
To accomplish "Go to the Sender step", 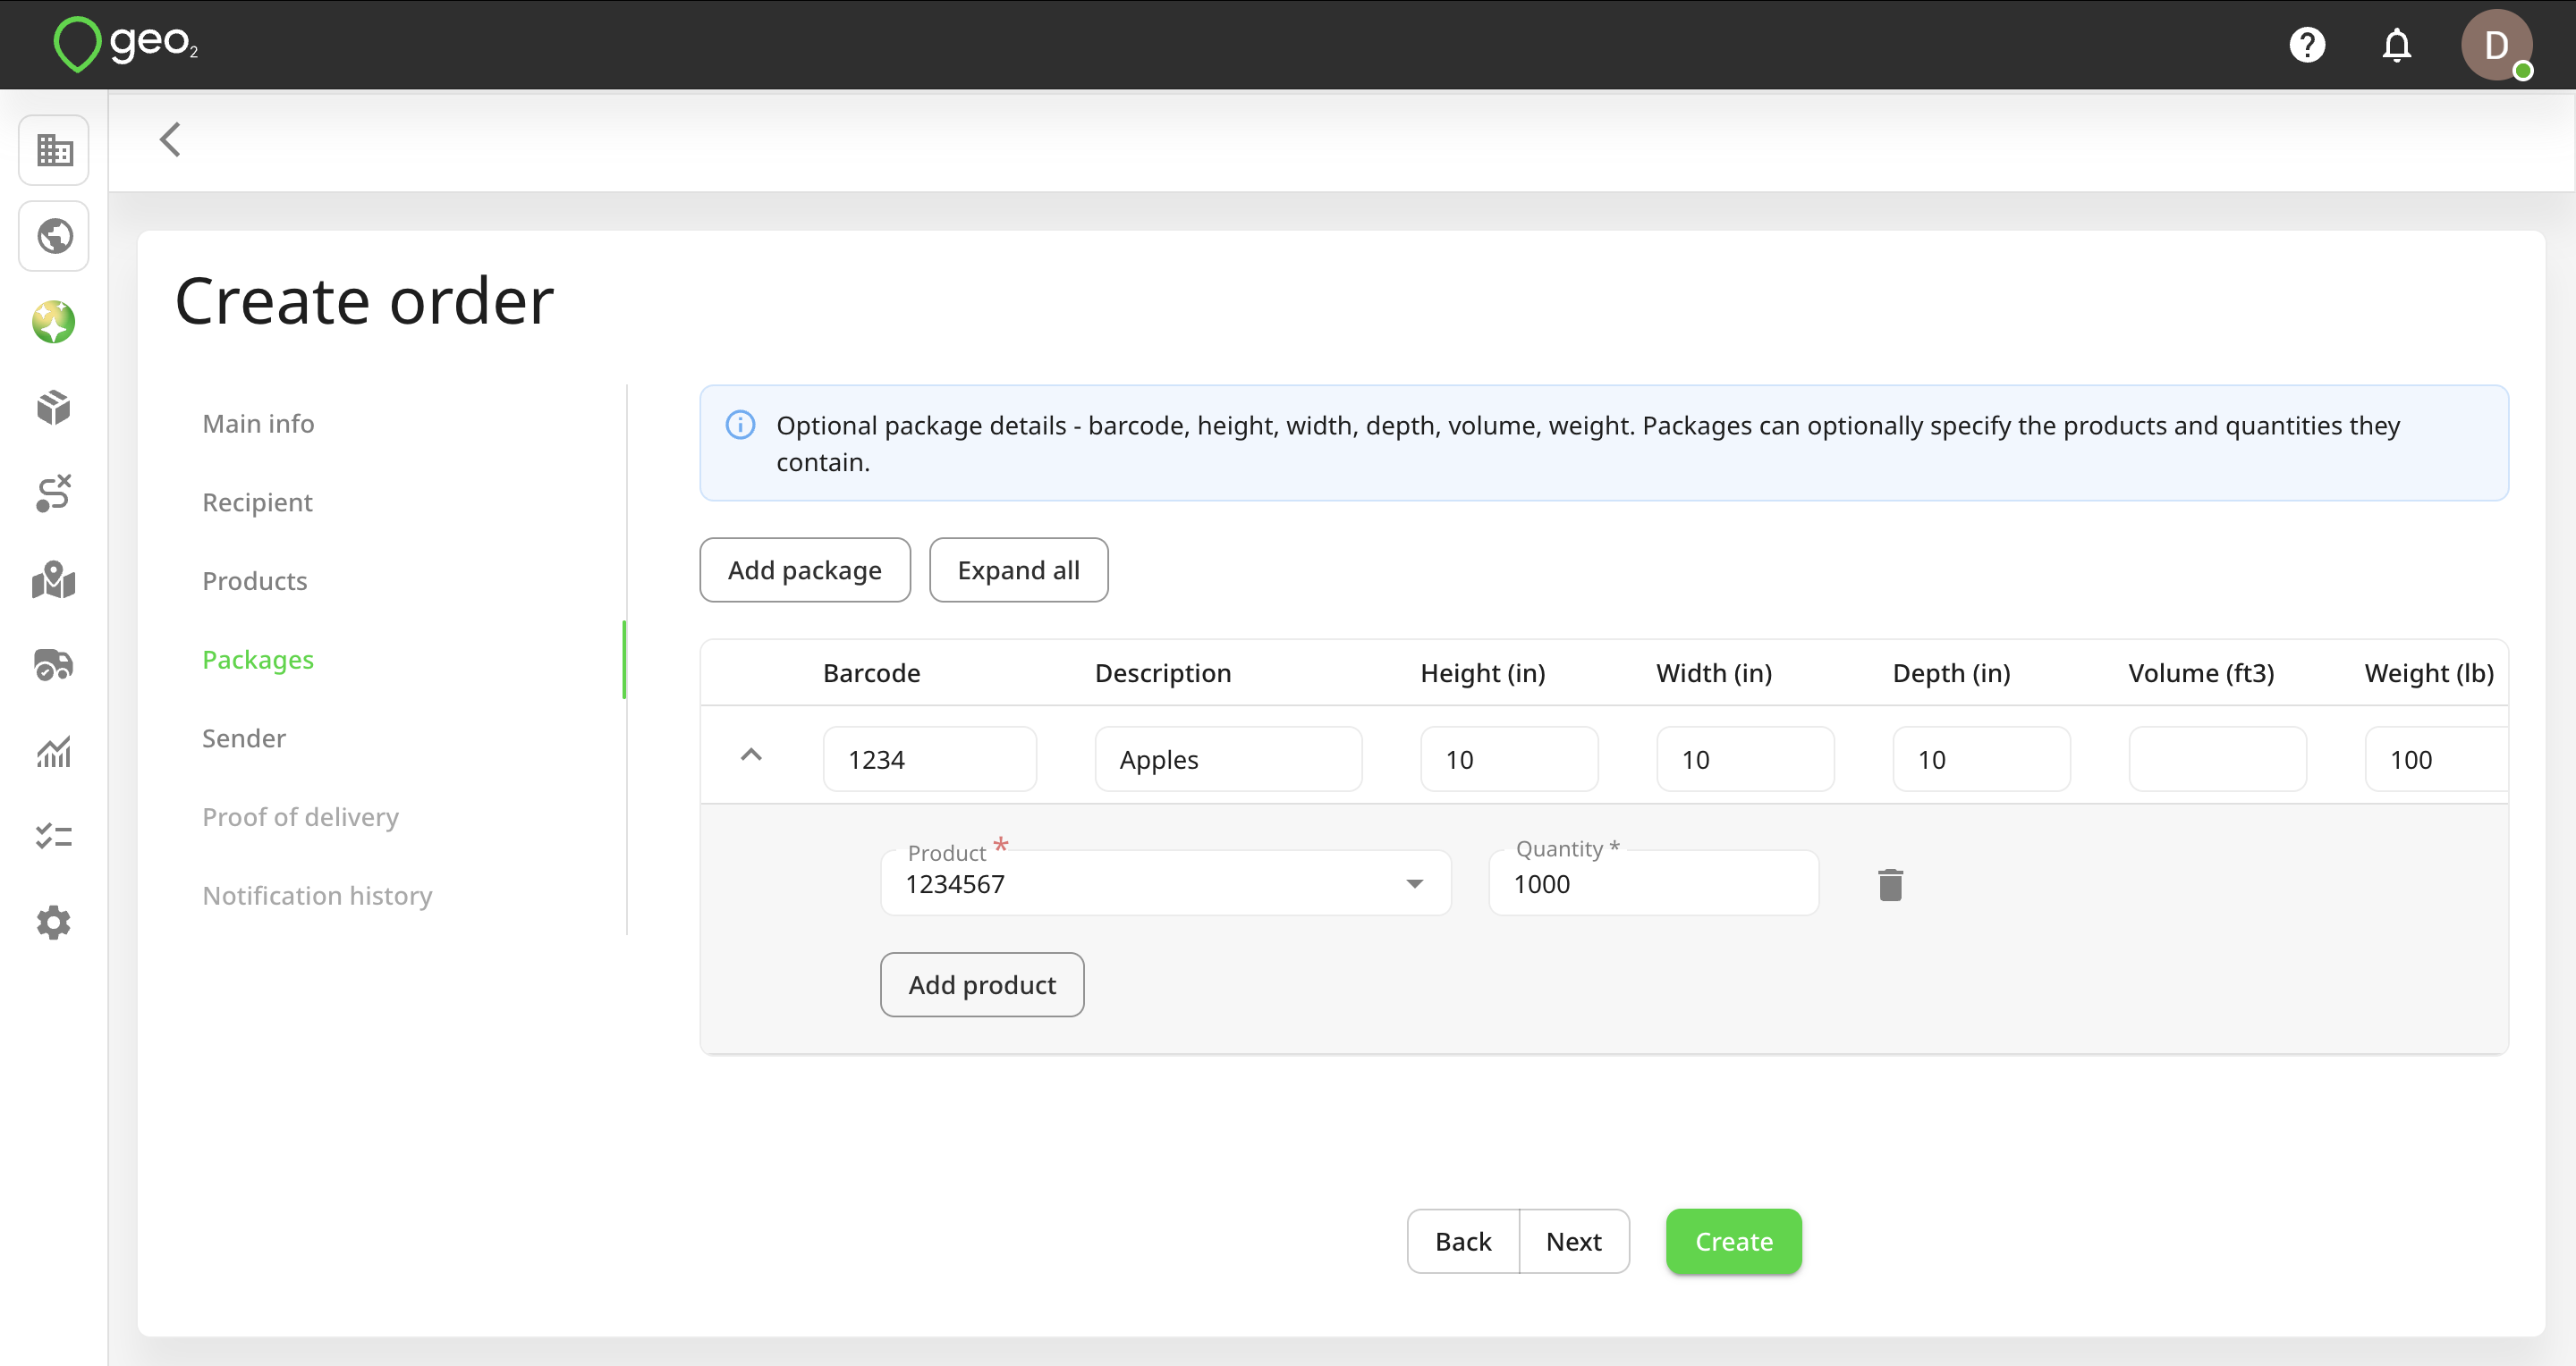I will (244, 739).
